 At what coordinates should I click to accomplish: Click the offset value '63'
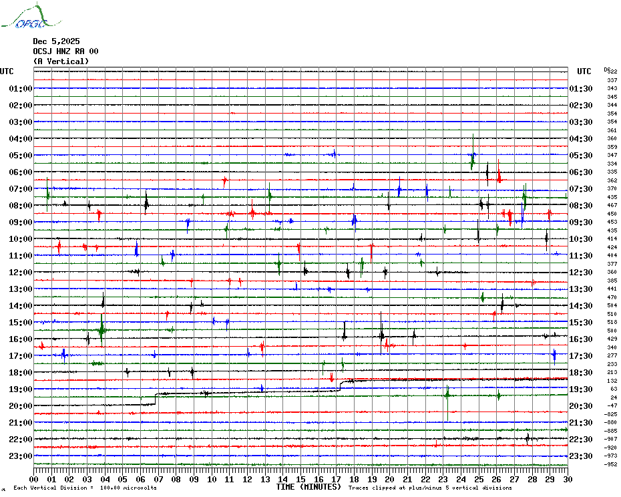pyautogui.click(x=614, y=389)
